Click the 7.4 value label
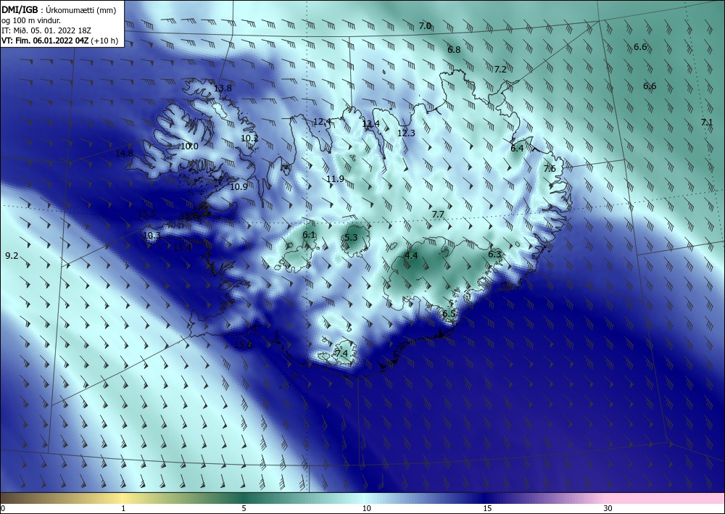Screen dimensions: 725x514 pos(341,353)
